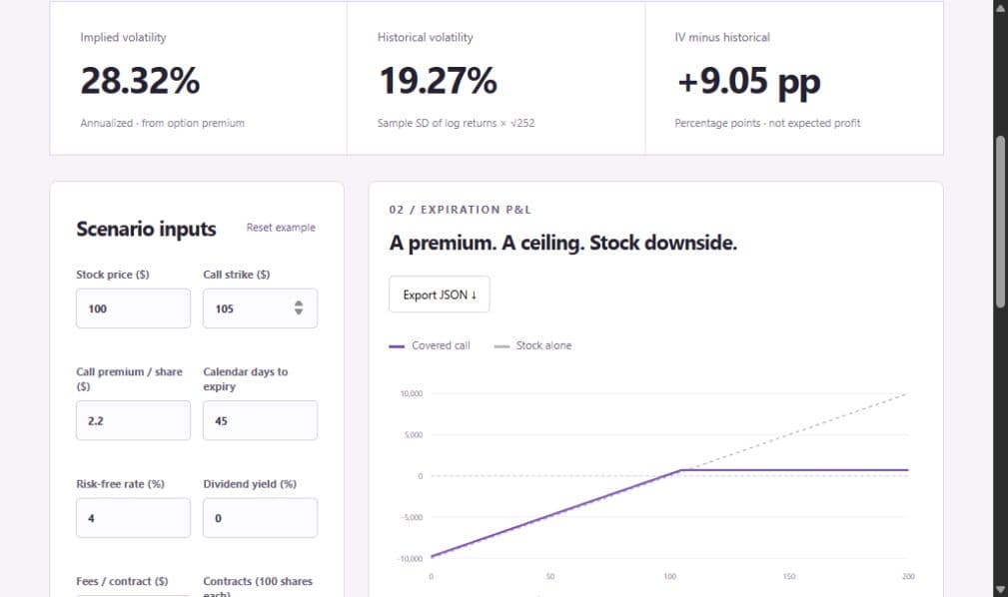Decrement the Call strike value with down arrow
This screenshot has width=1008, height=597.
(299, 311)
